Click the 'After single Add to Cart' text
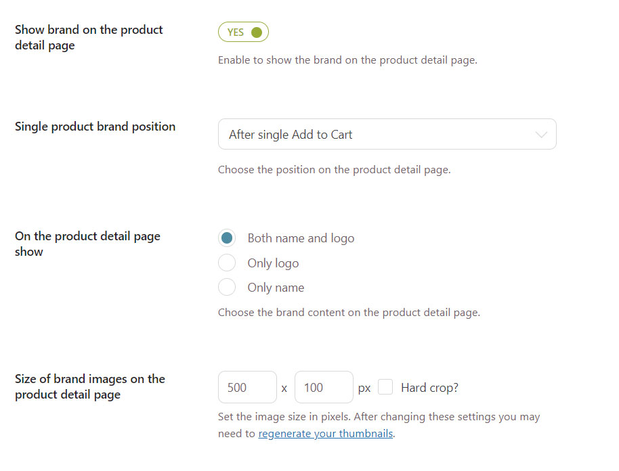The height and width of the screenshot is (471, 619). click(x=291, y=135)
